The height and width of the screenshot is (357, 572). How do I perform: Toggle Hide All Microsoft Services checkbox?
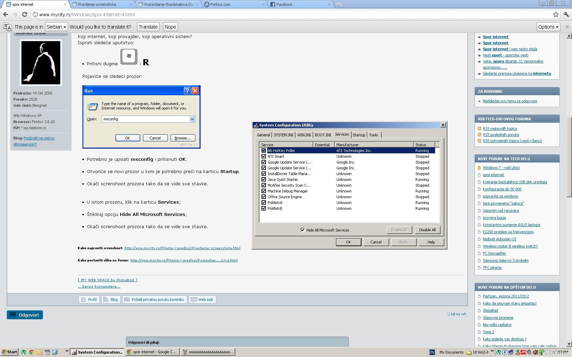302,230
